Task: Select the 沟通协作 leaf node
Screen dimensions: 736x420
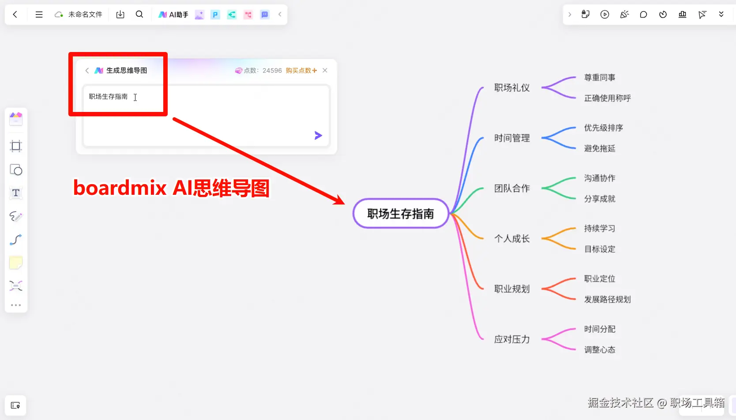Action: tap(600, 178)
